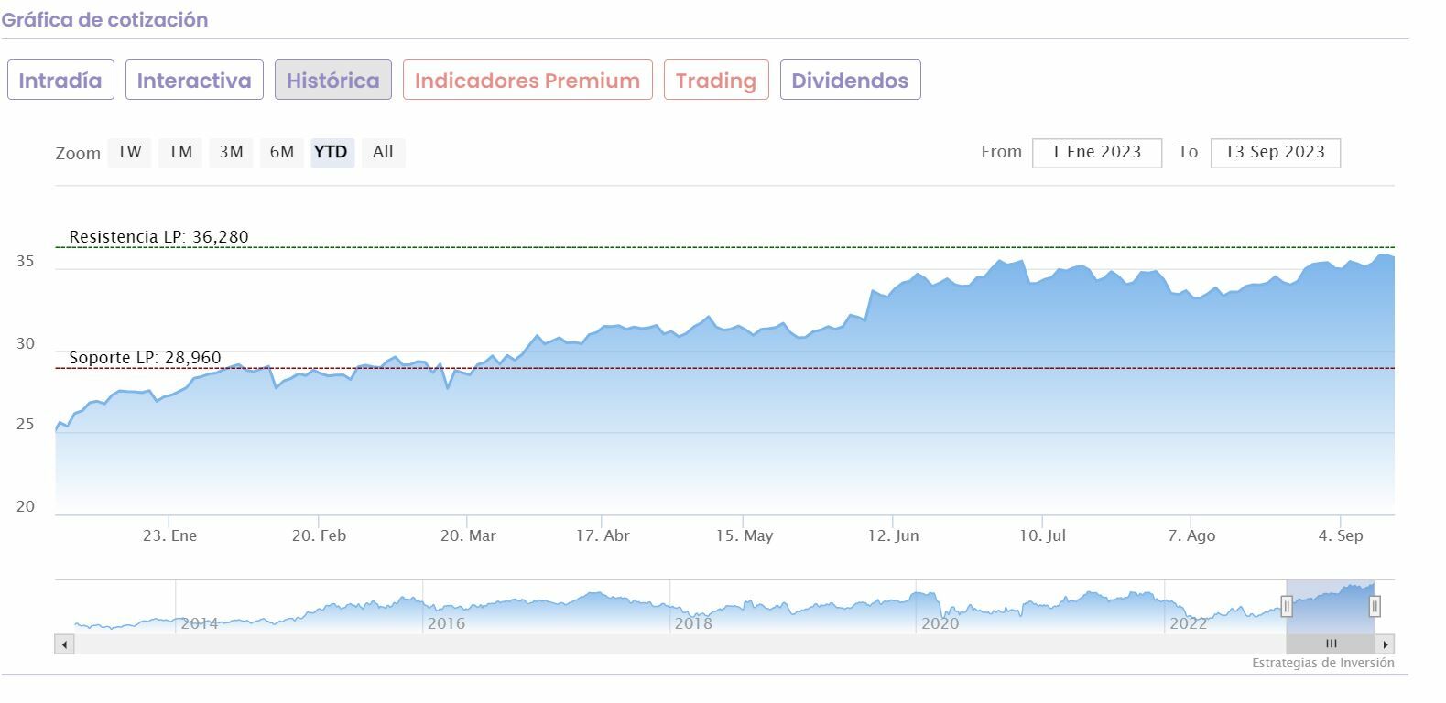Select the 6M zoom option
Image resolution: width=1446 pixels, height=703 pixels.
(x=282, y=152)
